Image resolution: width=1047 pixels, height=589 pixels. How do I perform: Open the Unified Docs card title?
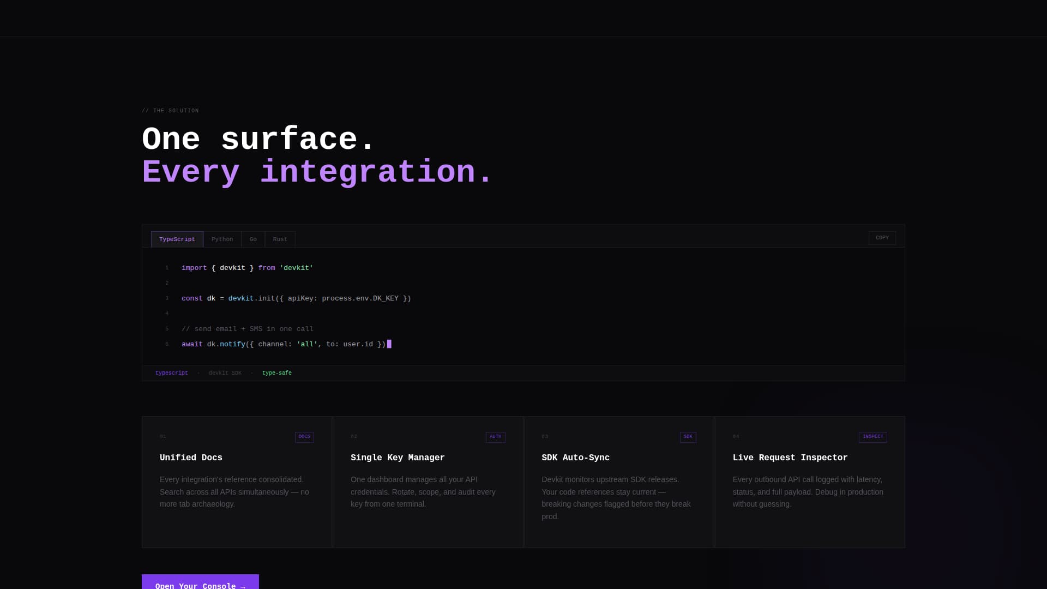191,458
